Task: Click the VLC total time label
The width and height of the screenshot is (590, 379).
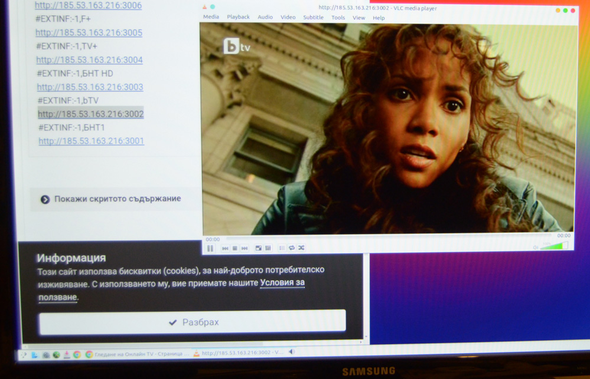Action: click(x=563, y=236)
